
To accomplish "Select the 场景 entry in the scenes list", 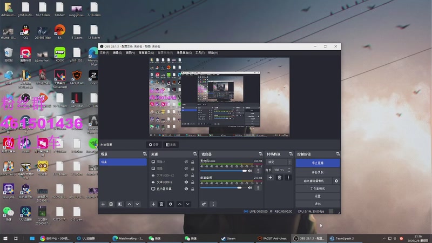I will (123, 162).
